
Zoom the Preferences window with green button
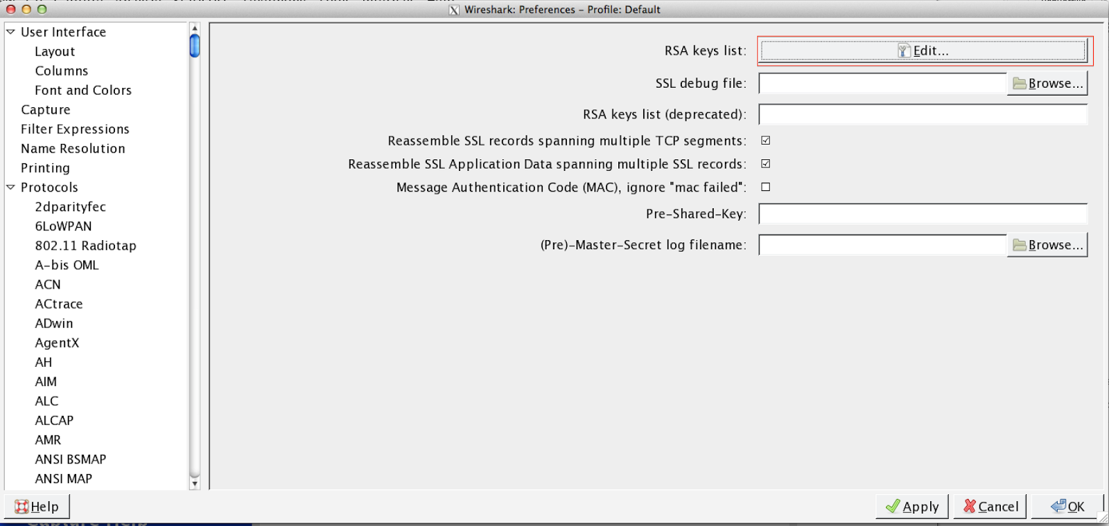coord(42,9)
